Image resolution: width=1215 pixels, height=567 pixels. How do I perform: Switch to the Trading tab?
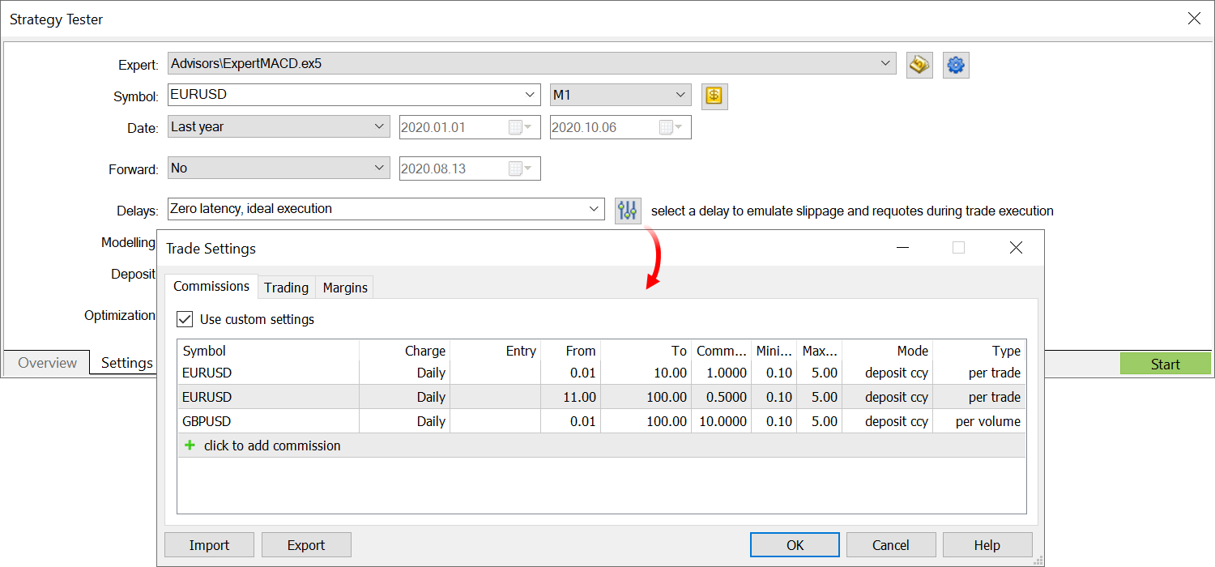(286, 288)
